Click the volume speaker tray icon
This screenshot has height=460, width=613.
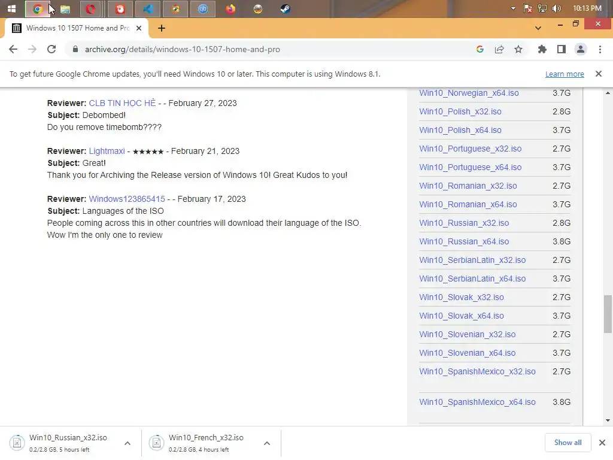(x=557, y=8)
